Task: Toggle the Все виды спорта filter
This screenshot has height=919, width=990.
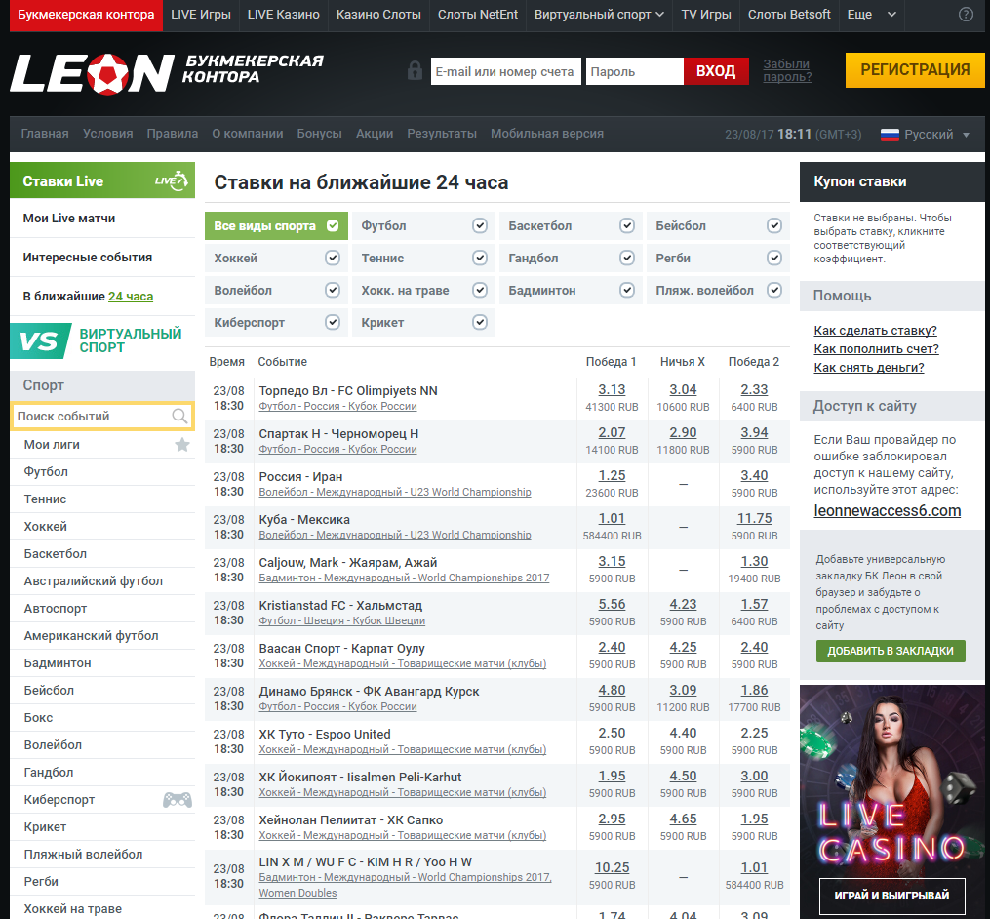Action: pyautogui.click(x=276, y=226)
